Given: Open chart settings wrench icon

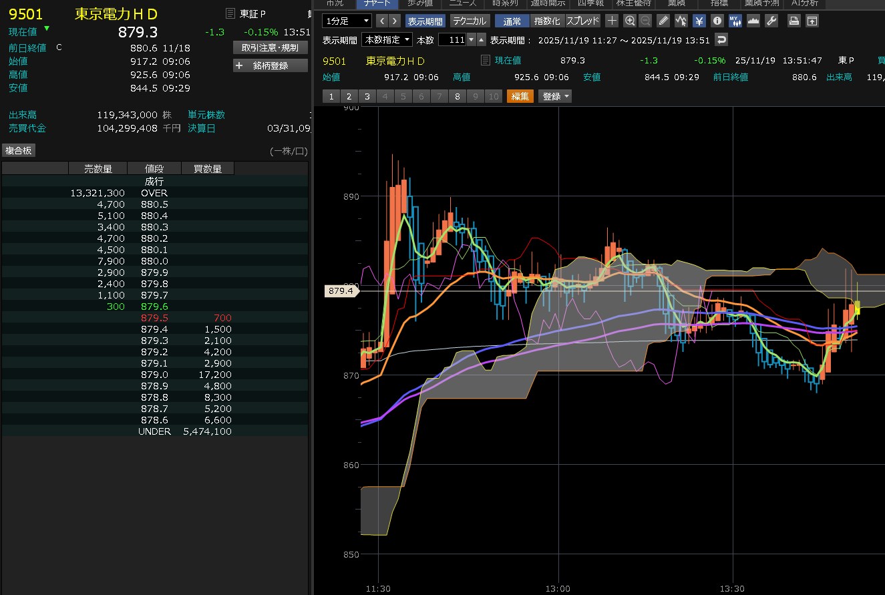Looking at the screenshot, I should (x=771, y=21).
